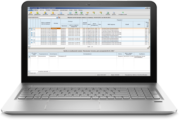Click doctor cell Джанбабаева in journal grid

tap(111, 37)
